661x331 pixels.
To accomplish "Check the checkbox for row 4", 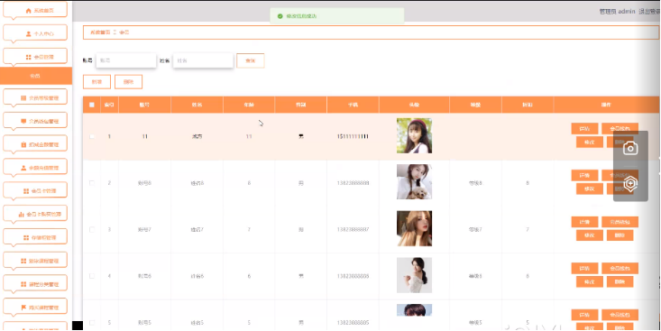I will pyautogui.click(x=92, y=276).
